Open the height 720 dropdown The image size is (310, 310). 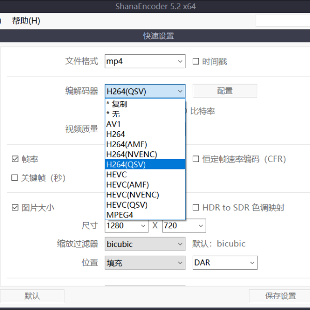pyautogui.click(x=184, y=226)
